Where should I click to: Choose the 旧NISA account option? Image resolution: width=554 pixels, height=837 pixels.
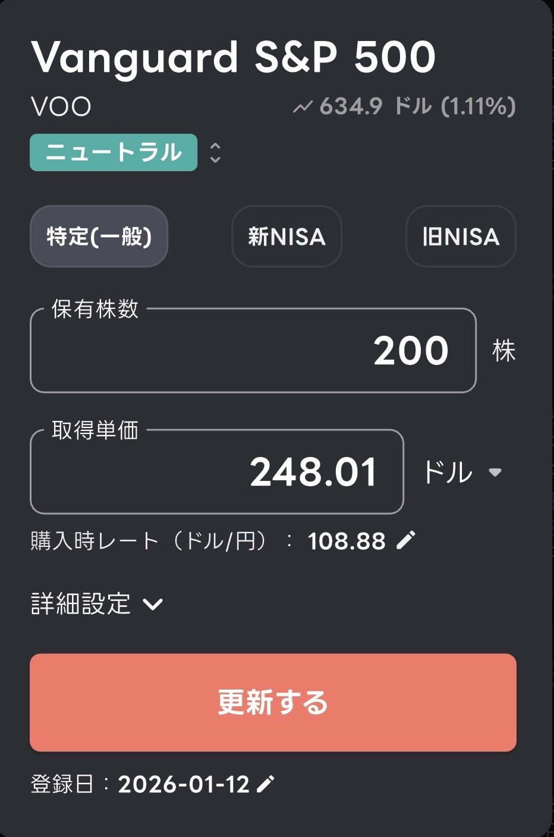[x=461, y=237]
